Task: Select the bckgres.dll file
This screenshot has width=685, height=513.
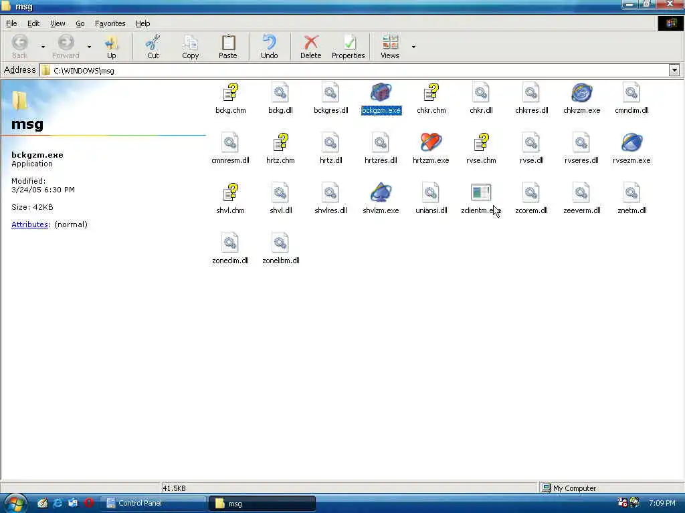Action: coord(330,99)
